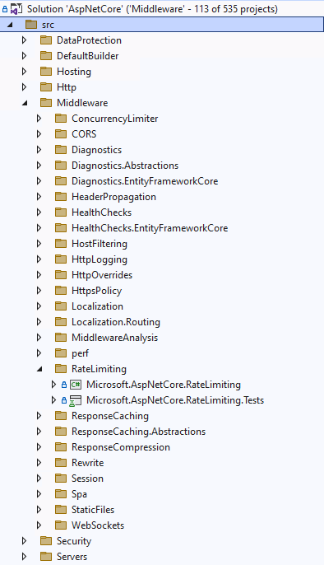Click the perf folder icon

pyautogui.click(x=61, y=353)
